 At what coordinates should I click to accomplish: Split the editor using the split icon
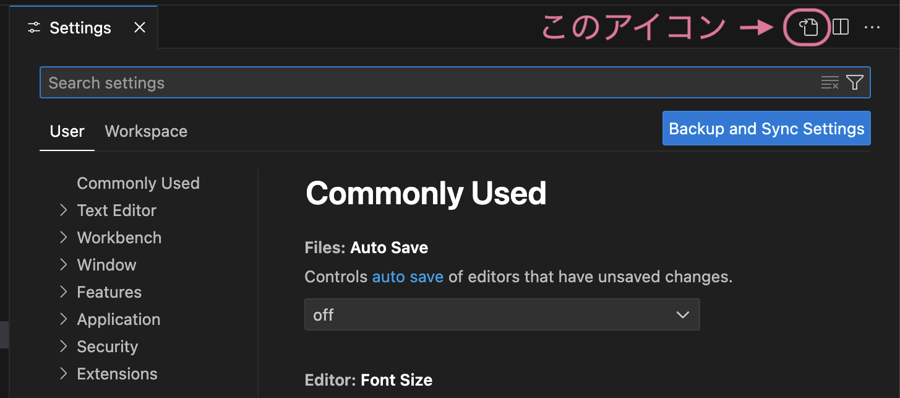point(841,27)
